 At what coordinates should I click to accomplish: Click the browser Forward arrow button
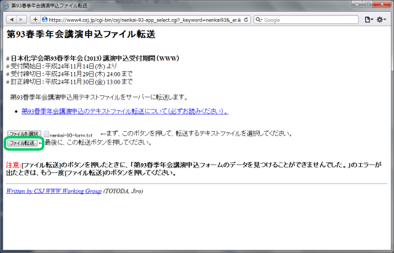tap(22, 20)
